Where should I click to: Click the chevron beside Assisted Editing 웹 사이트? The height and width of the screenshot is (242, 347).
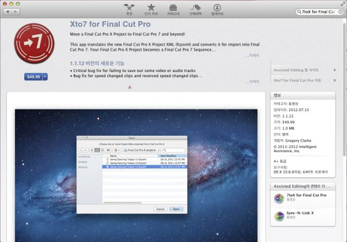[x=335, y=70]
